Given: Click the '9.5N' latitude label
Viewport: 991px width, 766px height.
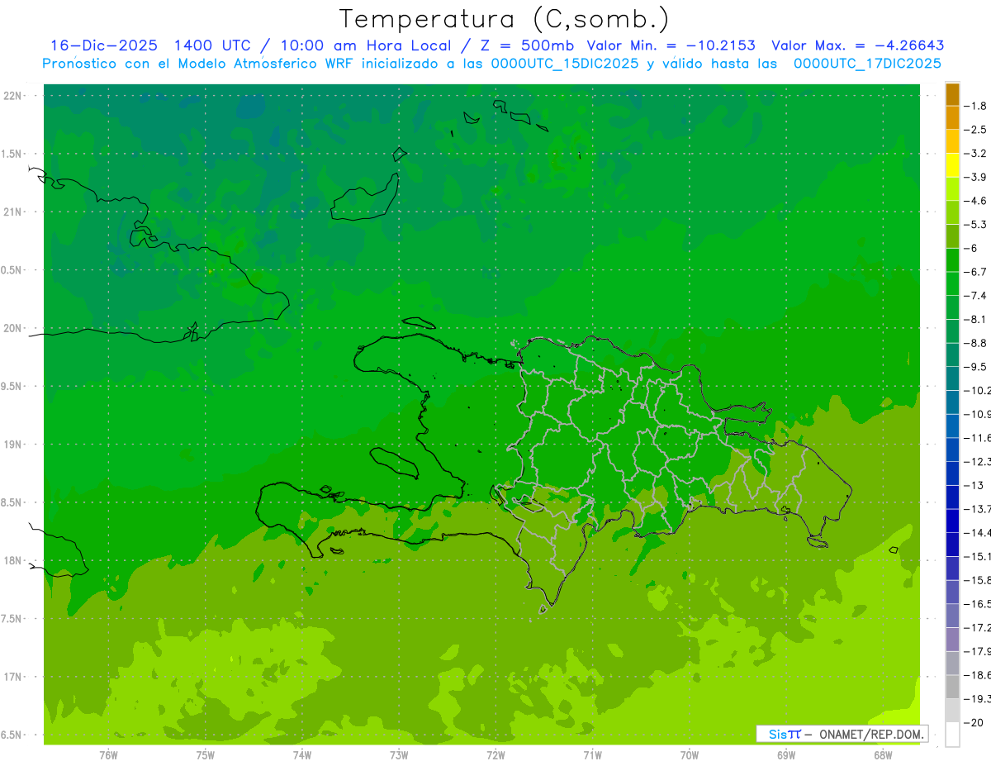Looking at the screenshot, I should point(12,386).
